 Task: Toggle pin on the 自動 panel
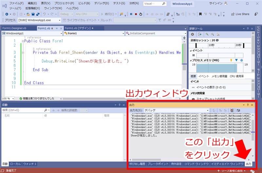[x=120, y=105]
